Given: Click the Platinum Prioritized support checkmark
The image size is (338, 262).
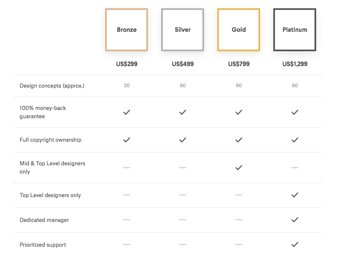Looking at the screenshot, I should [295, 244].
